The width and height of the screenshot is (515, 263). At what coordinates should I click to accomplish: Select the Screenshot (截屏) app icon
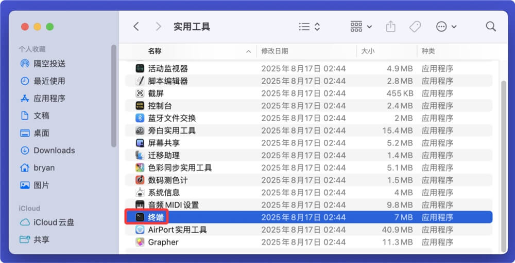tap(140, 93)
